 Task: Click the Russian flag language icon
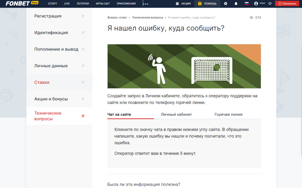[247, 4]
